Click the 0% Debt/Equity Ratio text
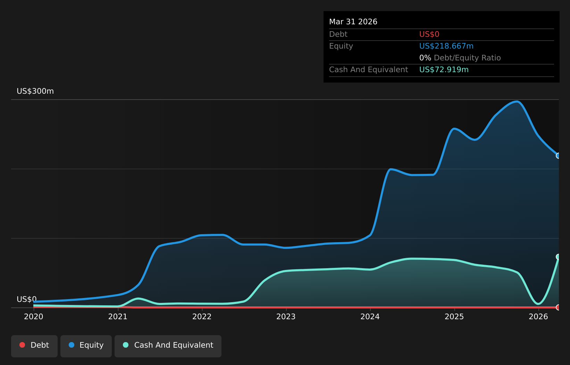570x365 pixels. pos(460,58)
